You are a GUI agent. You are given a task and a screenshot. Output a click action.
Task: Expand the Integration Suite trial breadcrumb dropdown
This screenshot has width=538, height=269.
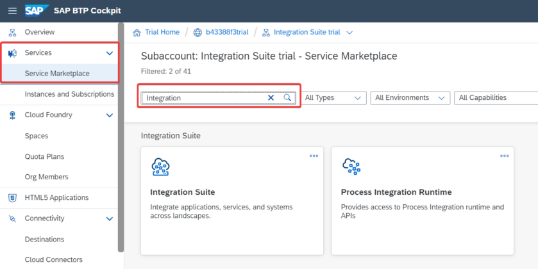pyautogui.click(x=349, y=32)
